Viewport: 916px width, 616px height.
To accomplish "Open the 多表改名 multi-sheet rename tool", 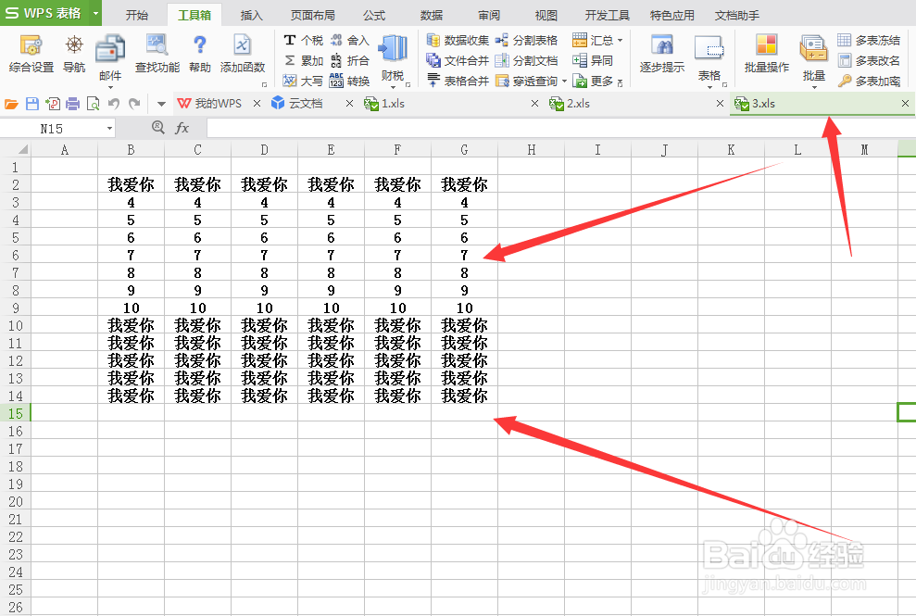I will [x=869, y=60].
